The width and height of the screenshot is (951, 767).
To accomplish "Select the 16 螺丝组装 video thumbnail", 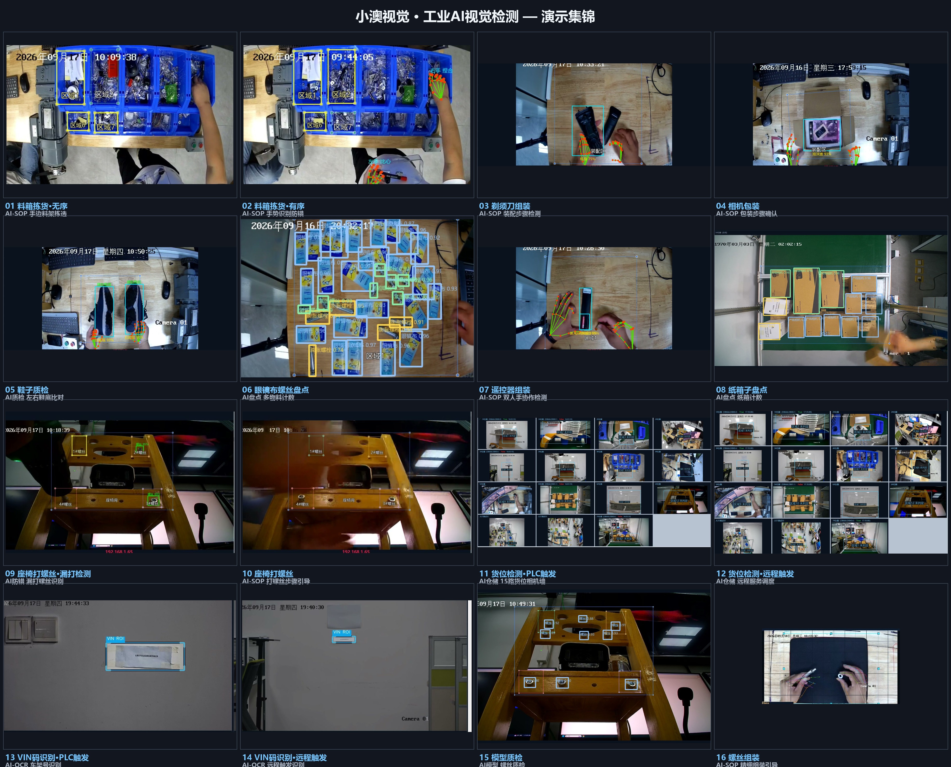I will [831, 666].
